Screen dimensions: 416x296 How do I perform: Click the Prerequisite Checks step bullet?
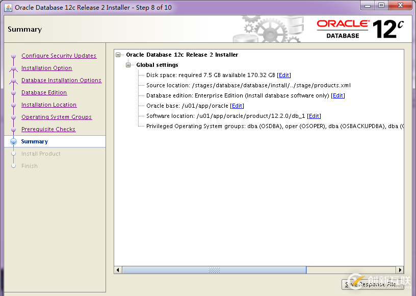pos(14,129)
